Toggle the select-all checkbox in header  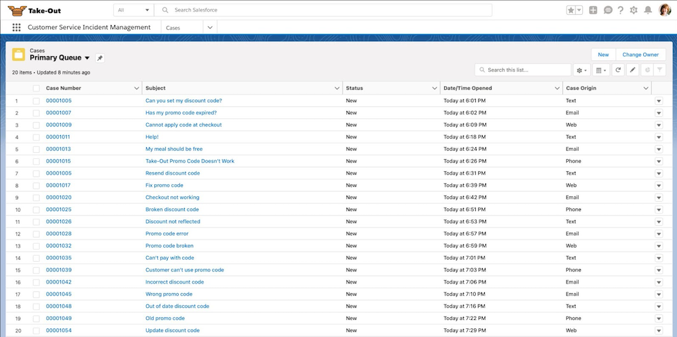coord(37,88)
